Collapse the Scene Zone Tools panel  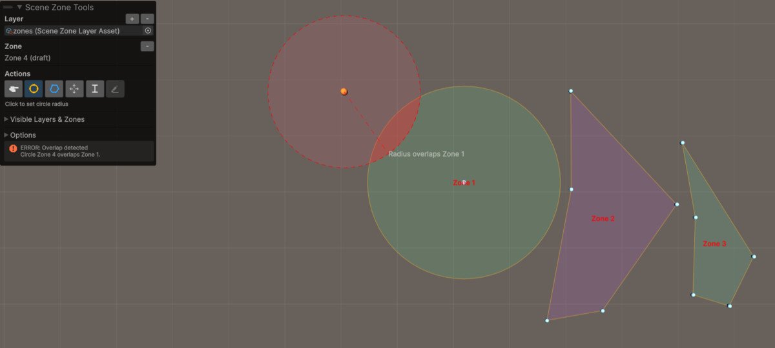19,7
